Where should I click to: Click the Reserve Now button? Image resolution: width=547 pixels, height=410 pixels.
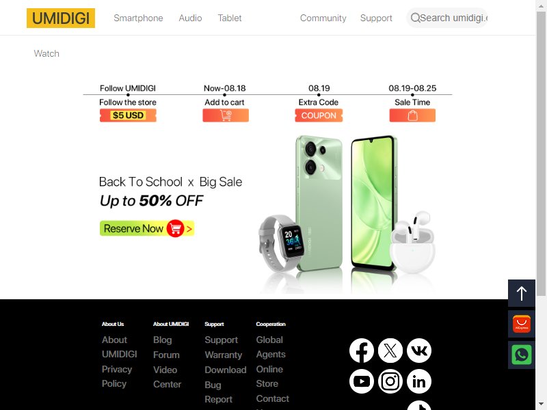(x=147, y=228)
